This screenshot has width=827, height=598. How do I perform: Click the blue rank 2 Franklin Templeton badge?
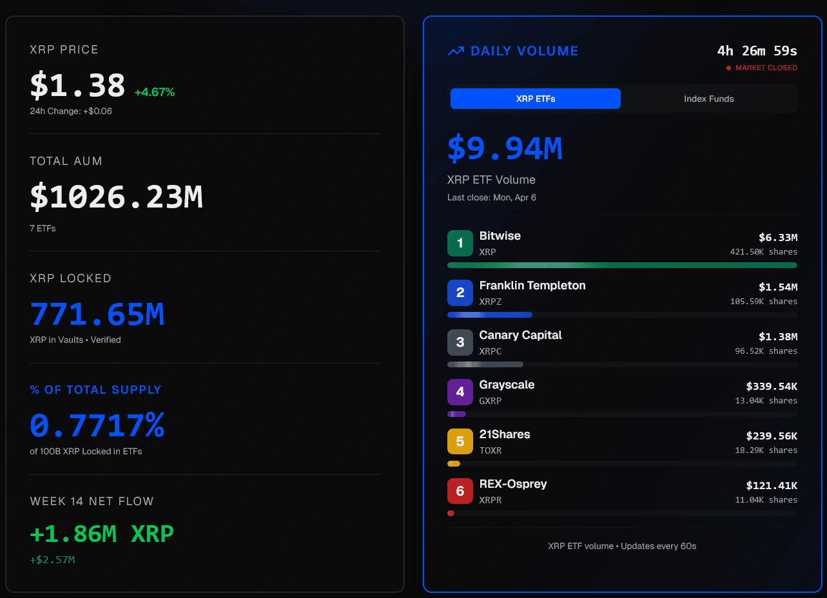460,293
